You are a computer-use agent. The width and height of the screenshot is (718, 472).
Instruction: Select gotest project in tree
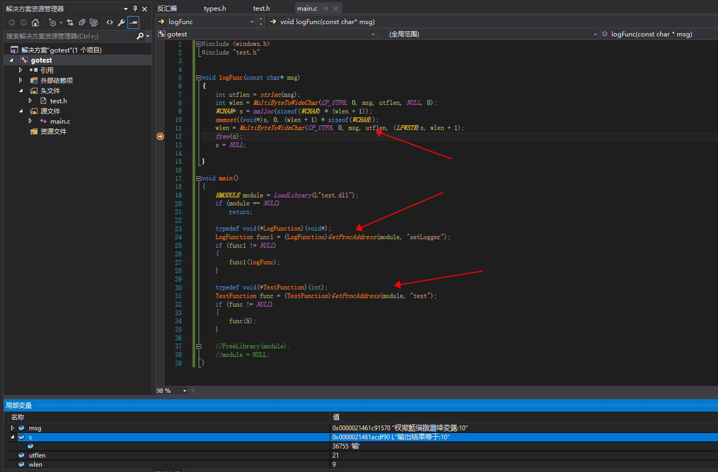[41, 60]
